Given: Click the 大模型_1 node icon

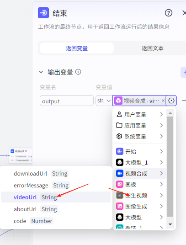Looking at the screenshot, I should [x=120, y=162].
